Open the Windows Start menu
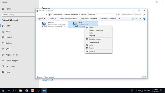The width and height of the screenshot is (165, 93). pos(3,91)
